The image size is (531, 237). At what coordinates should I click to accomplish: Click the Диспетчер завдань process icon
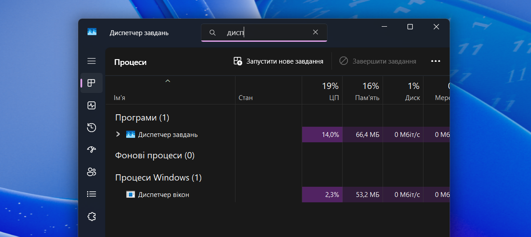click(x=131, y=135)
